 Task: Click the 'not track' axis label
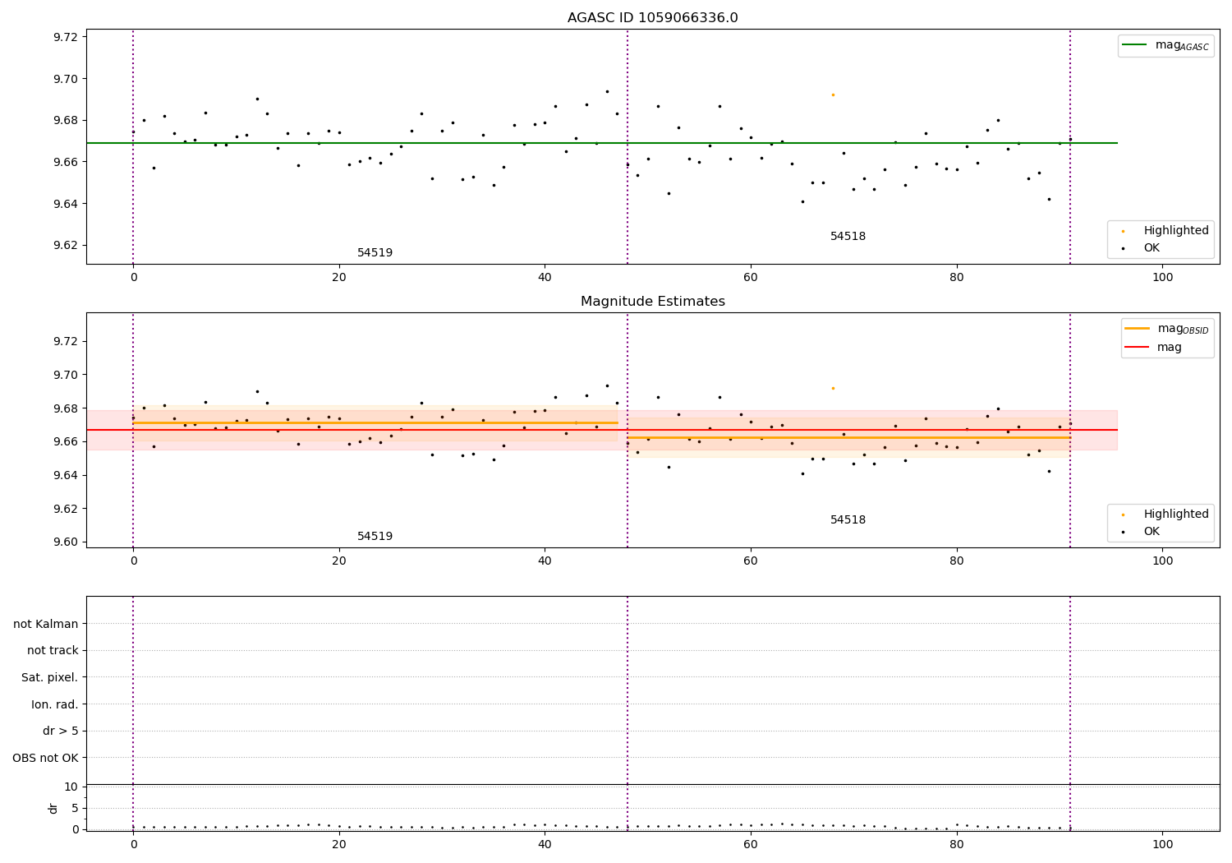[x=53, y=650]
